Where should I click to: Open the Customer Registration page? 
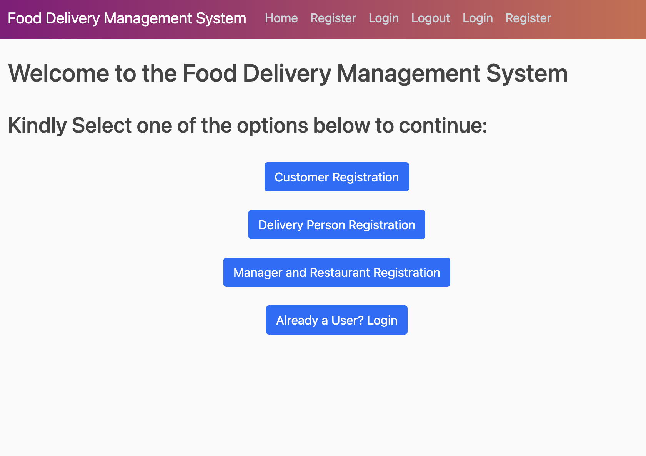336,177
